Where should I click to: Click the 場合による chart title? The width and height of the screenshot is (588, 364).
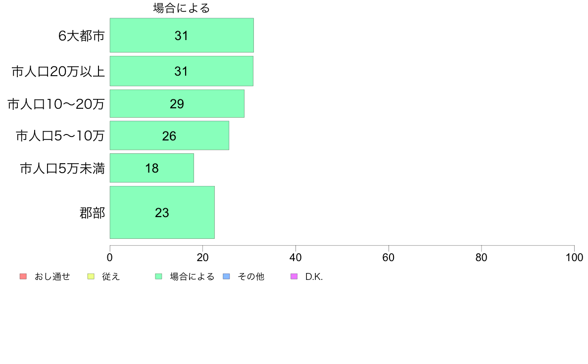(x=182, y=8)
